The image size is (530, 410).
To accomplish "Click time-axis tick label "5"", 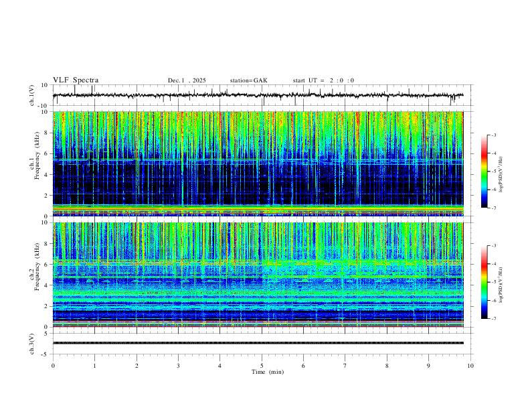I will [262, 366].
